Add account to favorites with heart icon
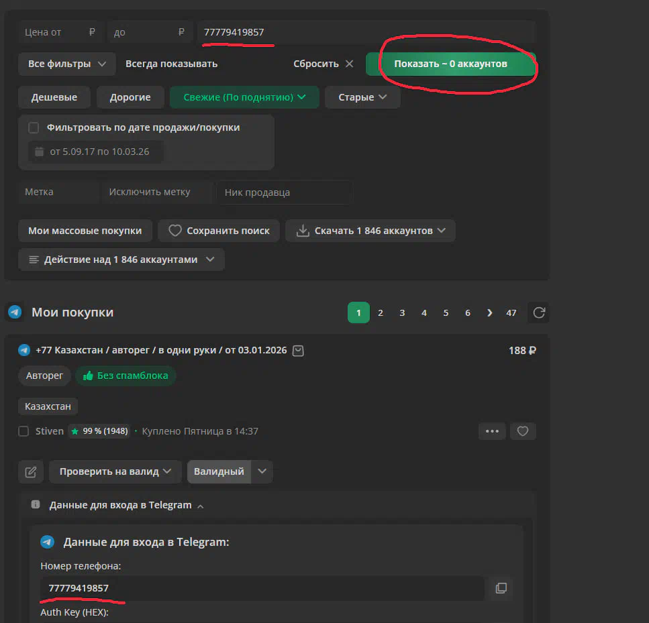The height and width of the screenshot is (623, 649). pyautogui.click(x=523, y=431)
